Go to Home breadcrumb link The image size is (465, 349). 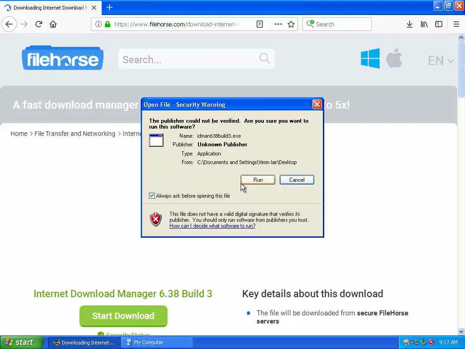point(19,134)
